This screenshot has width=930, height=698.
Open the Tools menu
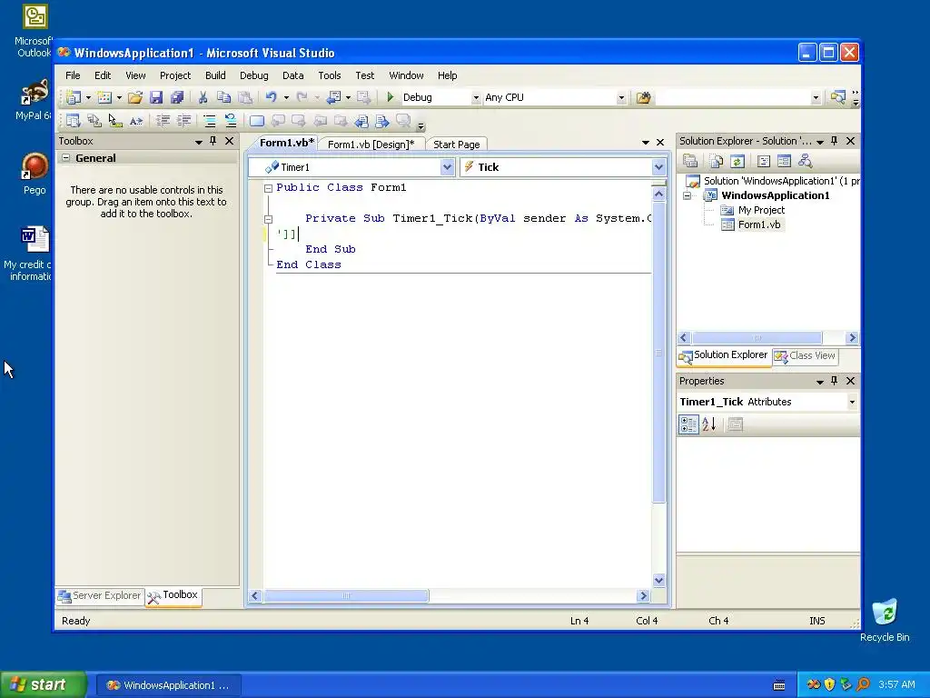tap(329, 75)
